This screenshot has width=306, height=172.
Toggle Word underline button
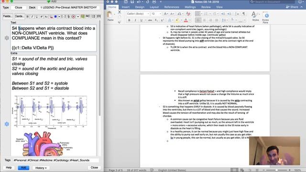pyautogui.click(x=142, y=20)
